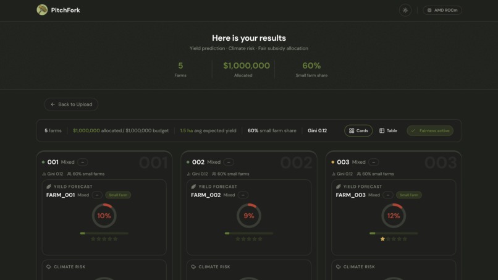Click the leaf icon in FARM_001 Yield Forecast

pyautogui.click(x=49, y=187)
